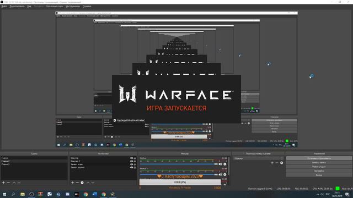Click green stream status indicator square
The image size is (353, 198).
pos(338,189)
